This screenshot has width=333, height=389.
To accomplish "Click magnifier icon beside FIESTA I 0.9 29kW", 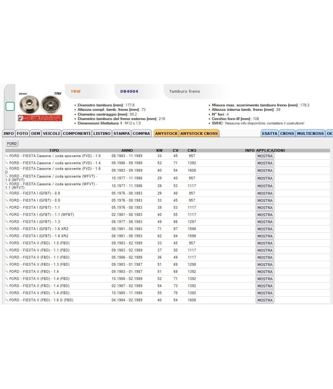I will pos(7,193).
